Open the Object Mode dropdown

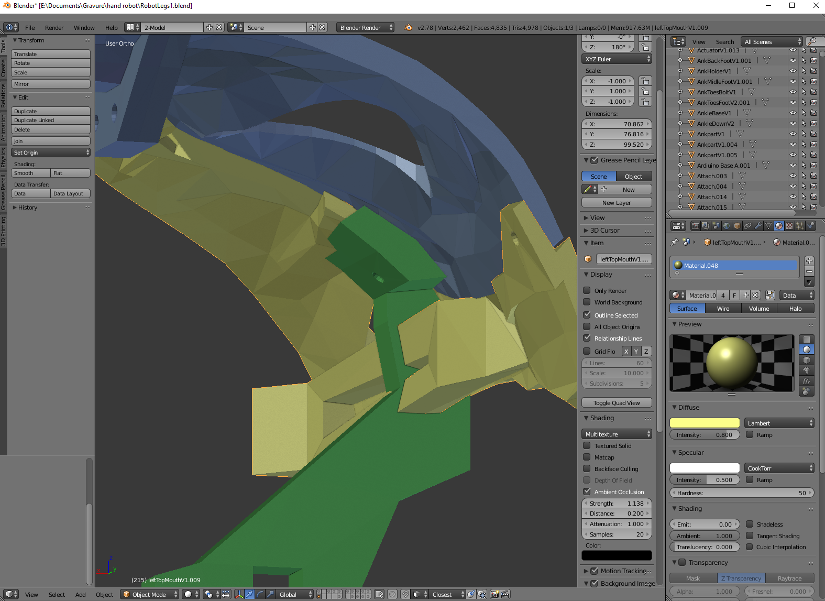[x=150, y=594]
